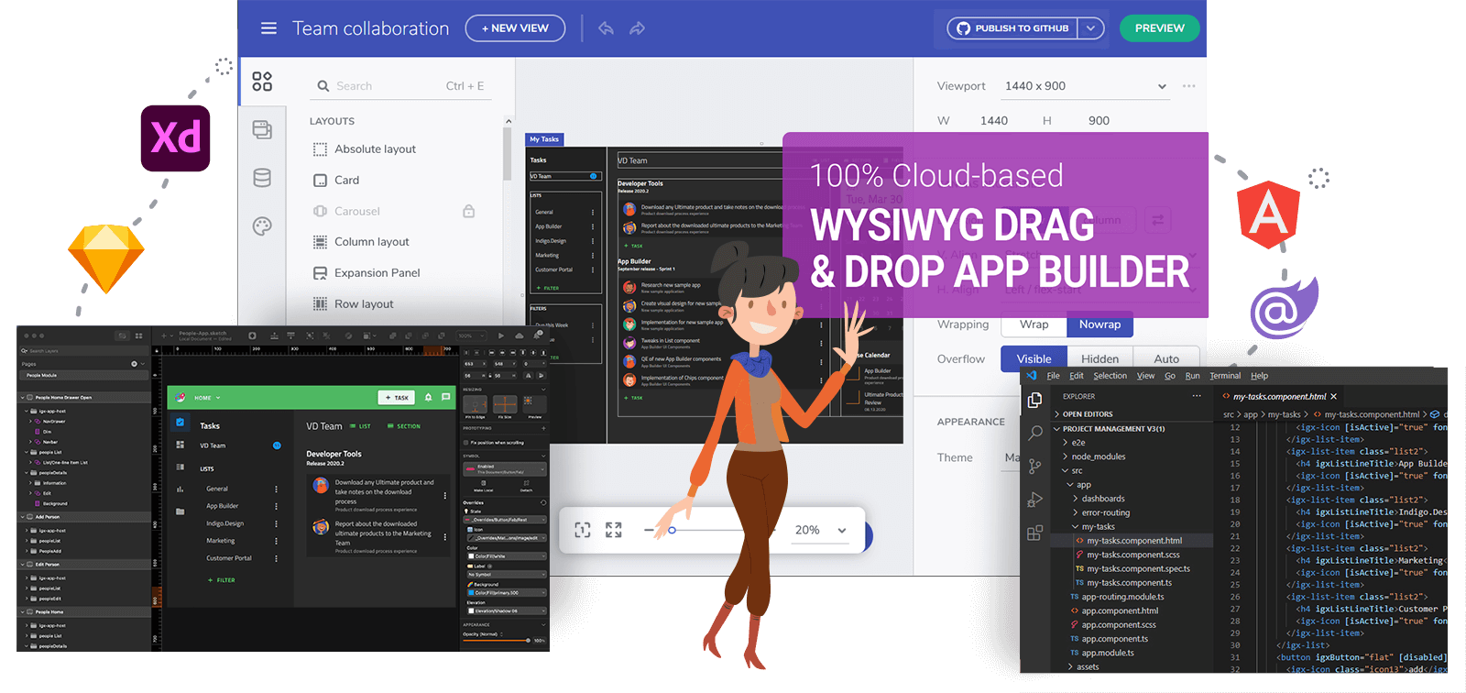Toggle 'Fix position when scrolling' checkbox in Sketch

(465, 443)
